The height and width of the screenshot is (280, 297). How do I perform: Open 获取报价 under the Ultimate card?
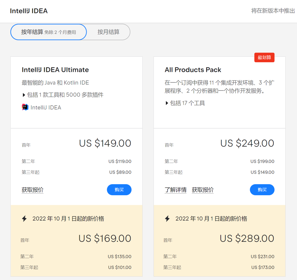[32, 190]
